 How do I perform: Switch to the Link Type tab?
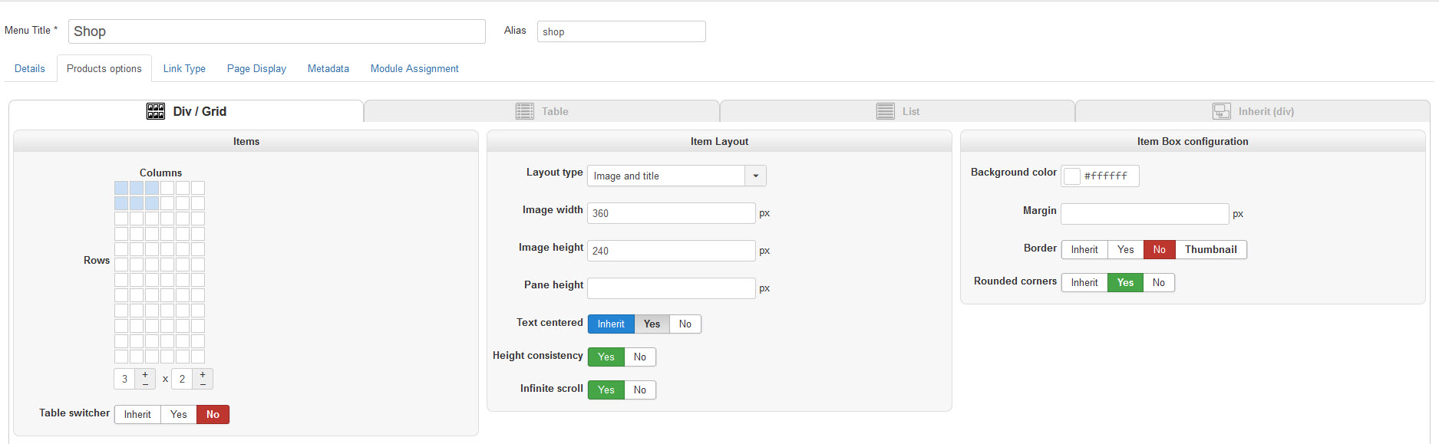click(x=184, y=69)
